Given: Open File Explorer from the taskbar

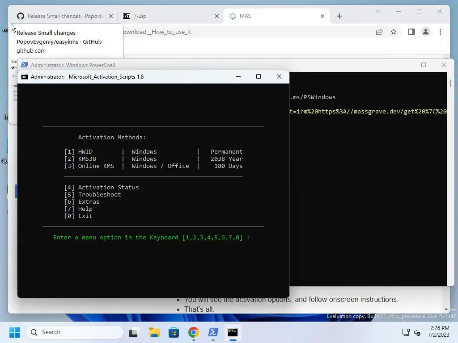Looking at the screenshot, I should (x=154, y=332).
